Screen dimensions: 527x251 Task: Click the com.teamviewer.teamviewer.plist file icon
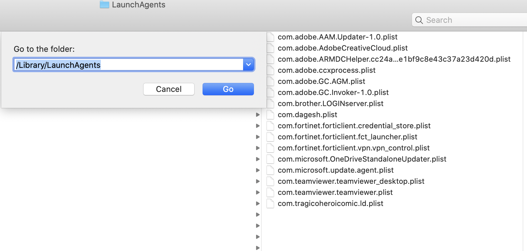point(270,192)
